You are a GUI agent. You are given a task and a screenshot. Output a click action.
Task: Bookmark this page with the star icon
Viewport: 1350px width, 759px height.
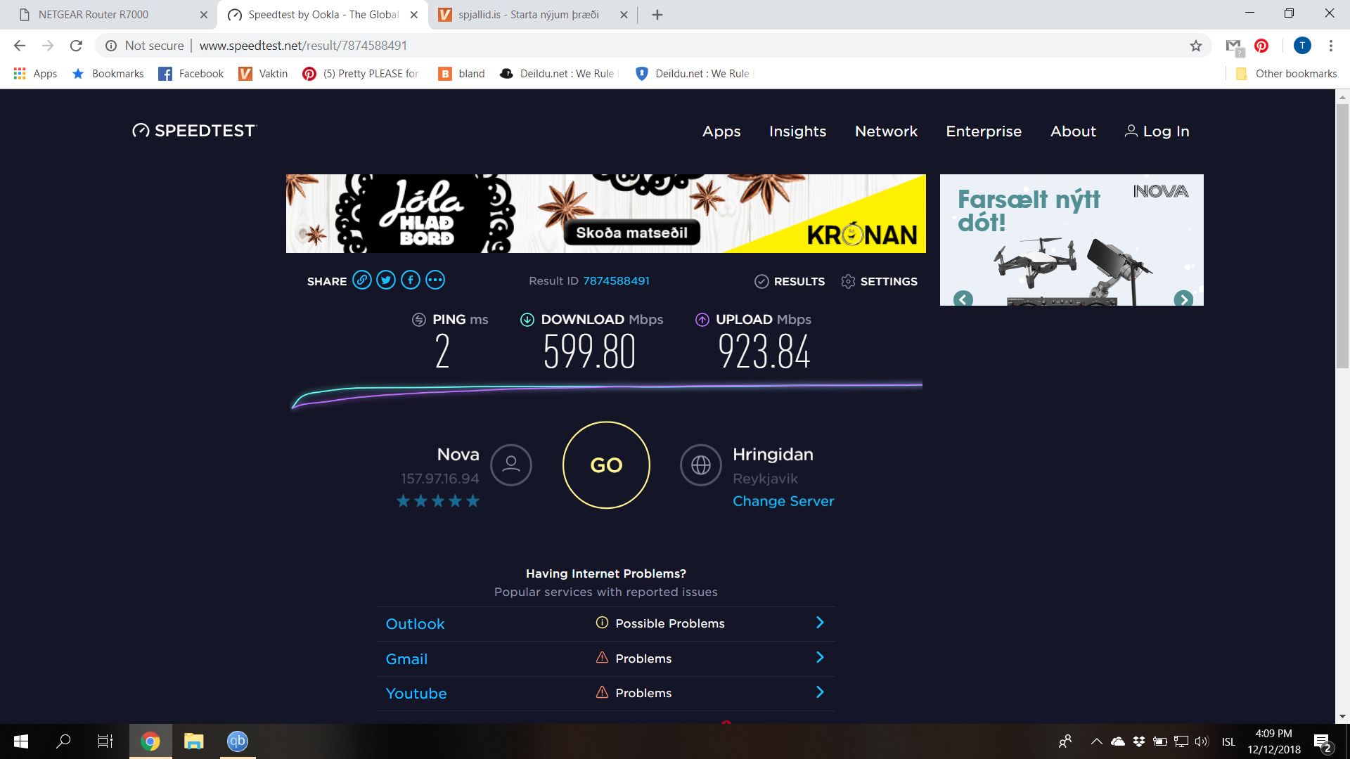click(1195, 46)
